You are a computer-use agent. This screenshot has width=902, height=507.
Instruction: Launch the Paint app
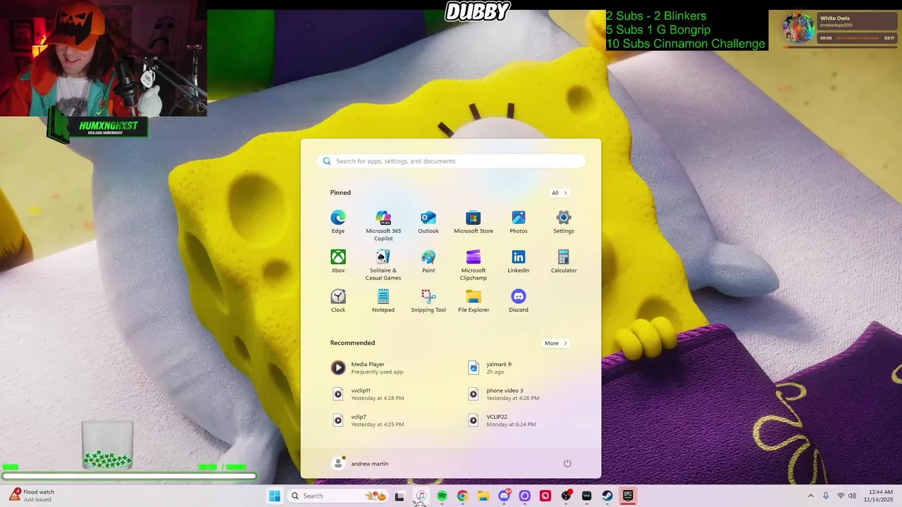point(428,261)
